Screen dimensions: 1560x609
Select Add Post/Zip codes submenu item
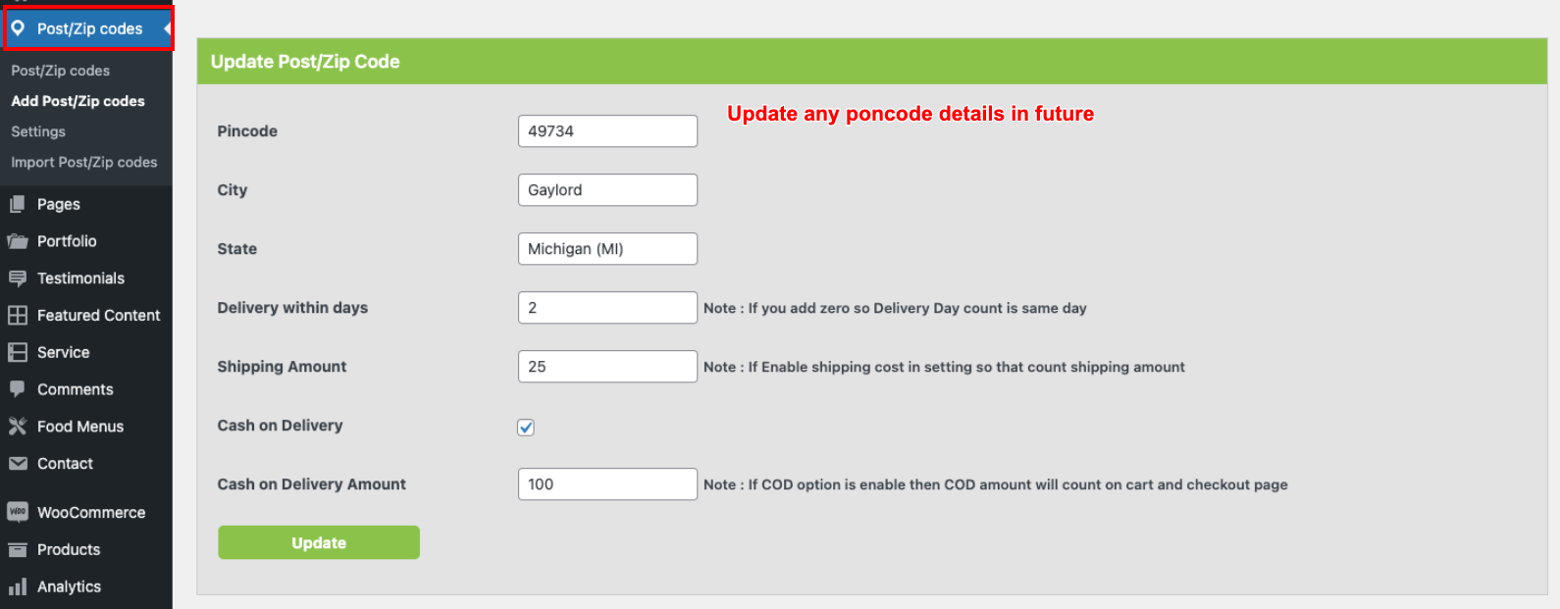tap(78, 101)
